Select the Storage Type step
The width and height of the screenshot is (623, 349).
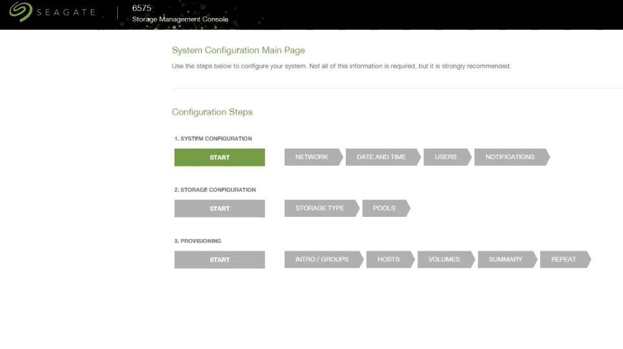tap(321, 208)
